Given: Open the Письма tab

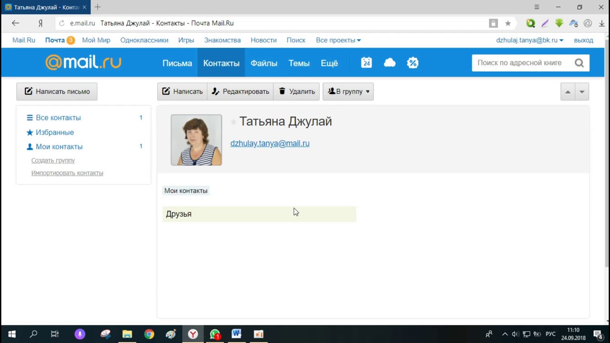Looking at the screenshot, I should pyautogui.click(x=177, y=63).
